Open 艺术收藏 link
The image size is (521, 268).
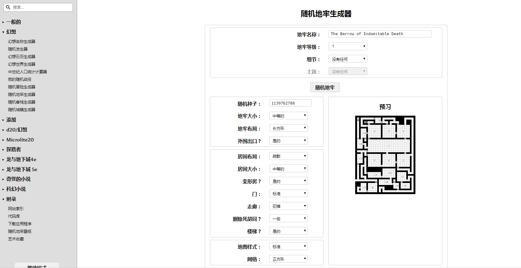[16, 239]
